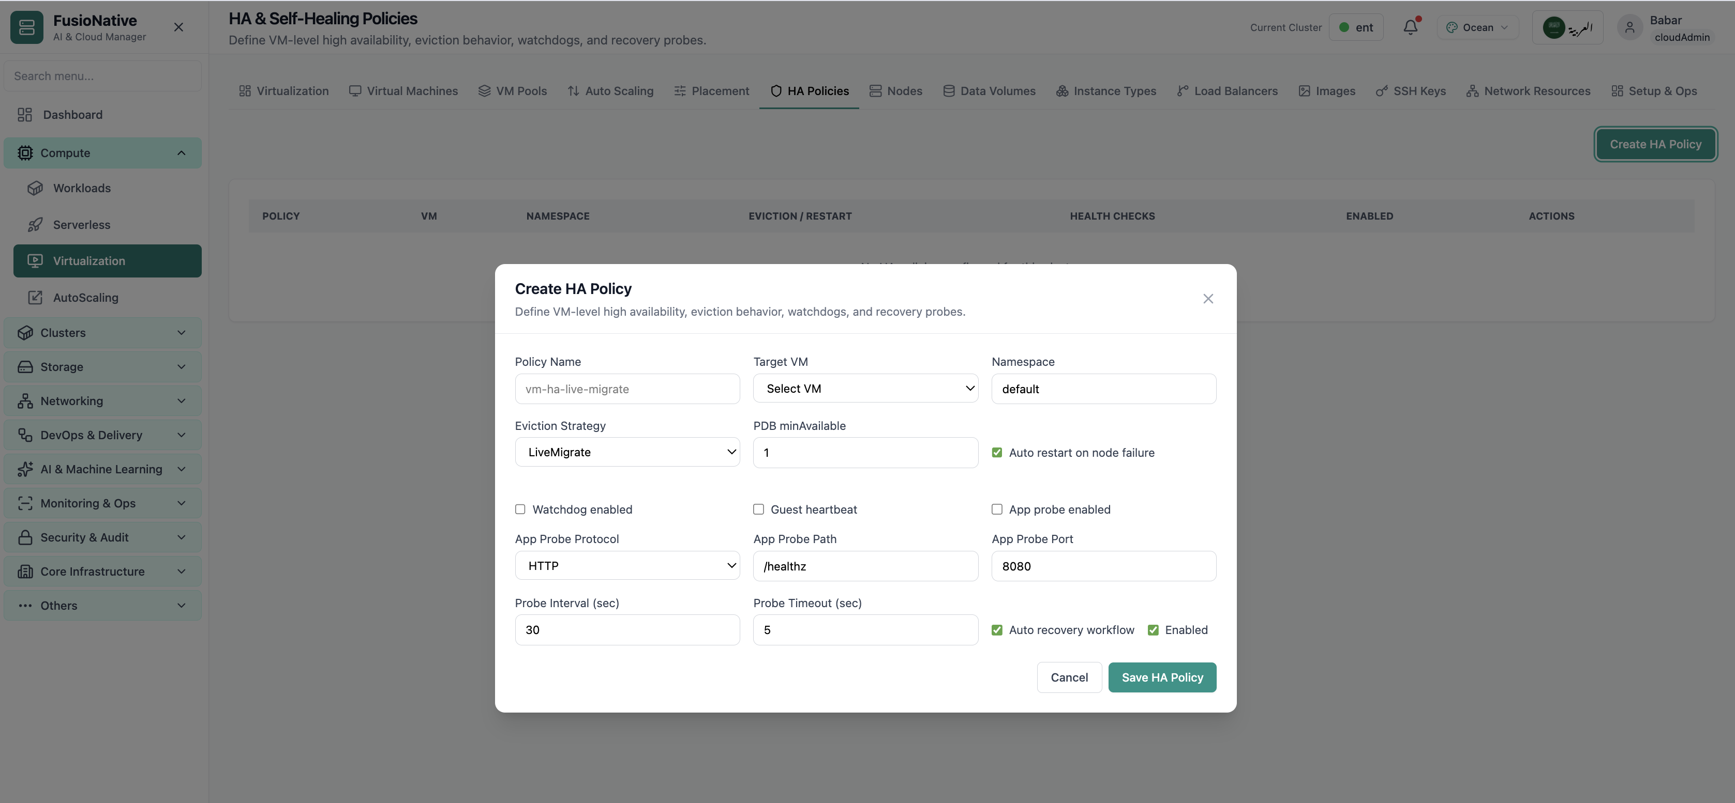Click the Create HA Policy button

tap(1655, 144)
